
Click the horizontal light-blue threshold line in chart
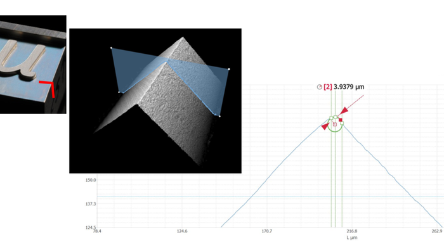[x=270, y=196]
